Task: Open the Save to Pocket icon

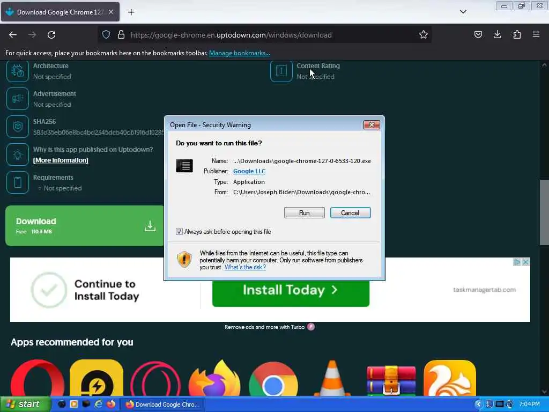Action: [478, 35]
